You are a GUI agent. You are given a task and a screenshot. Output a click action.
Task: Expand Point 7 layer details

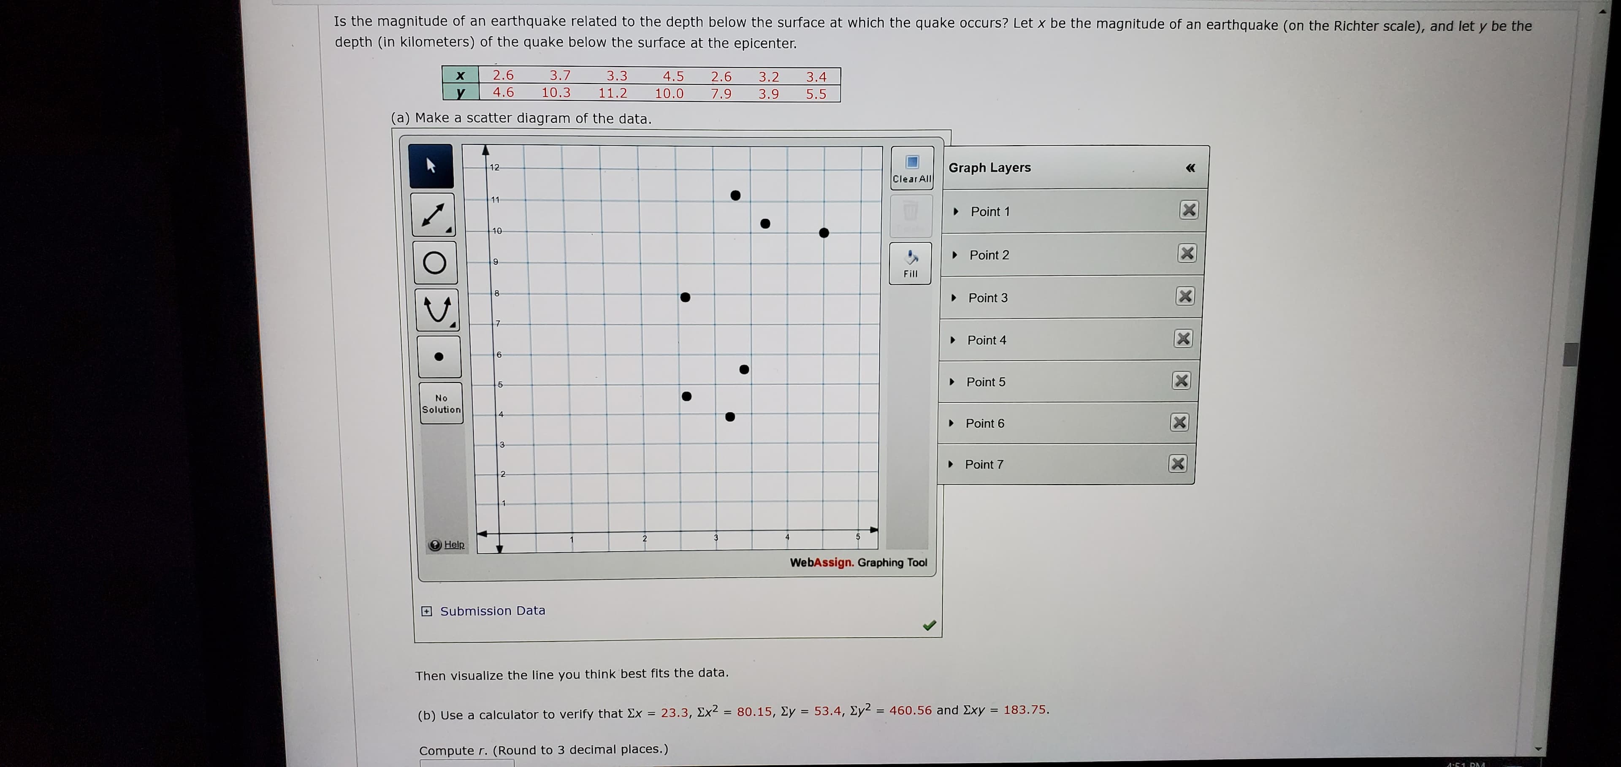point(950,464)
